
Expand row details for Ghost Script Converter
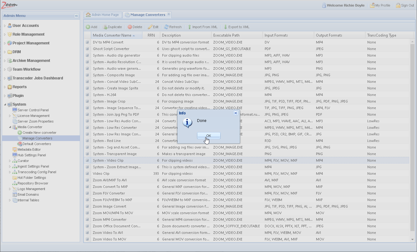click(x=87, y=49)
